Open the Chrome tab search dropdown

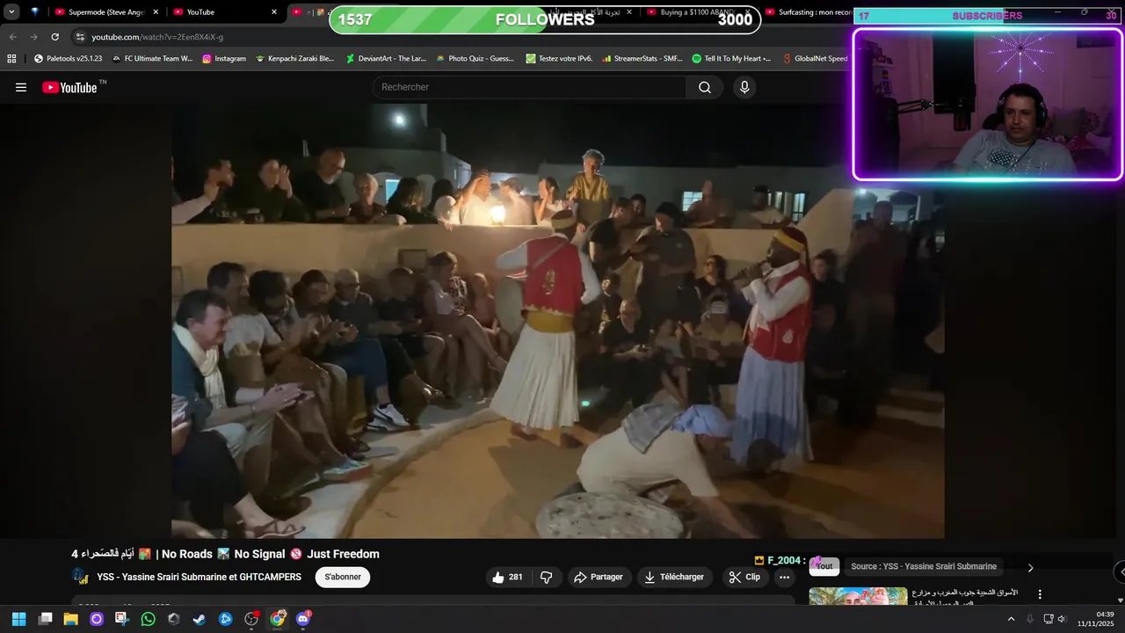11,12
